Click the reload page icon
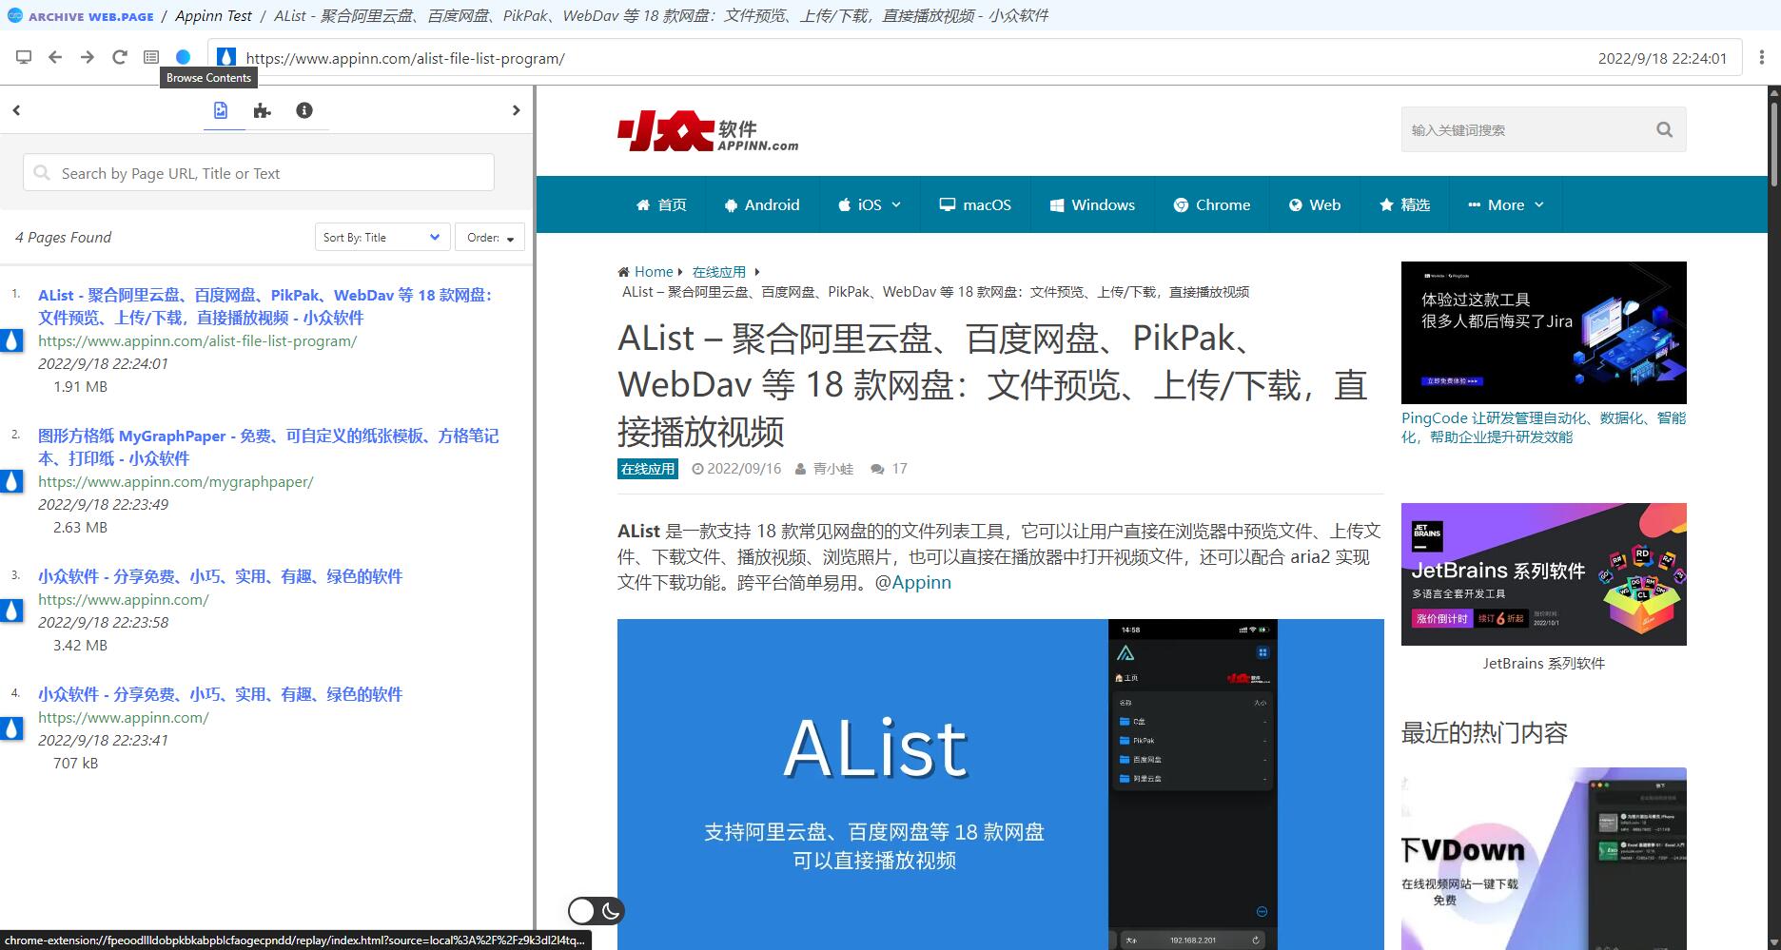The image size is (1781, 950). [x=120, y=58]
